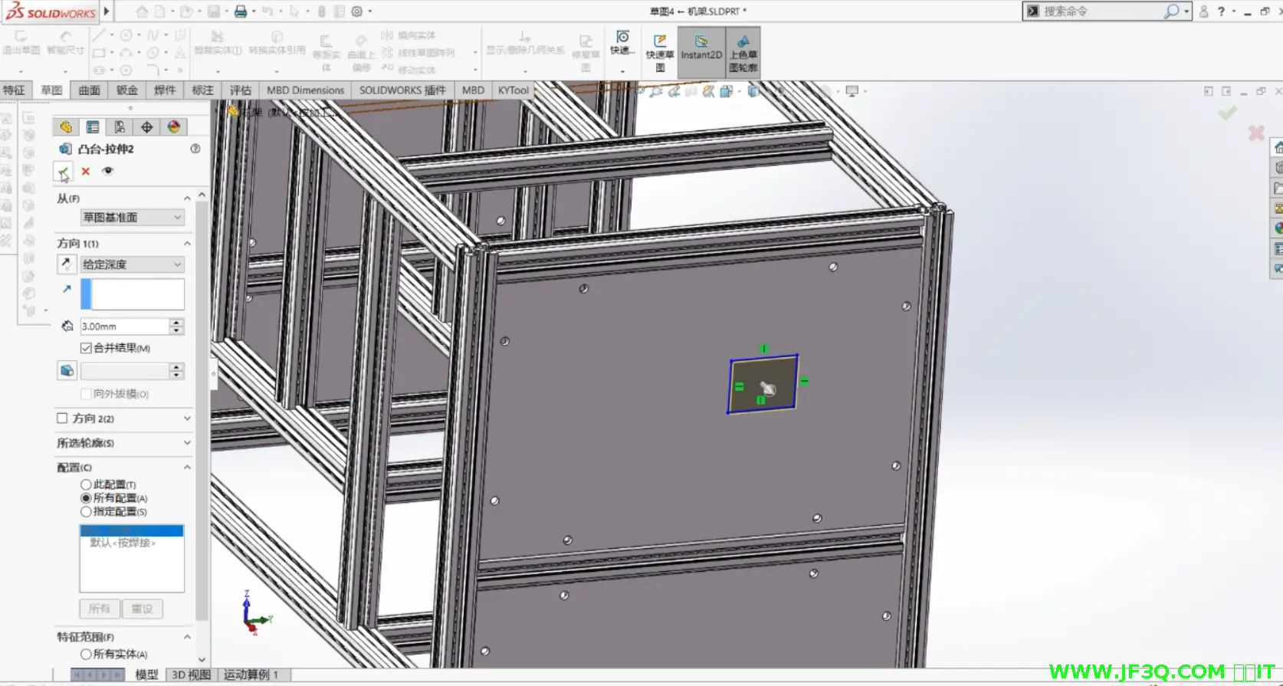The width and height of the screenshot is (1283, 686).
Task: Switch to the PropertyManager tab icon
Action: click(93, 127)
